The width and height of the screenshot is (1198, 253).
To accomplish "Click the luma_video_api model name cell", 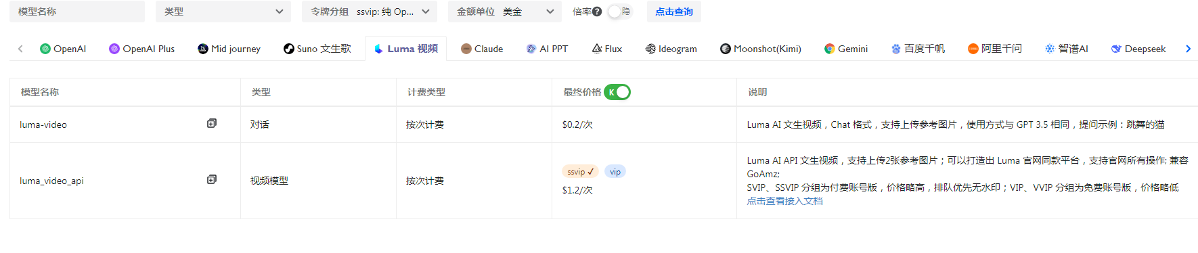I will pos(125,181).
